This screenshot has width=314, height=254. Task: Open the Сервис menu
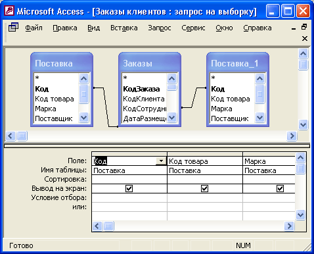tap(193, 28)
